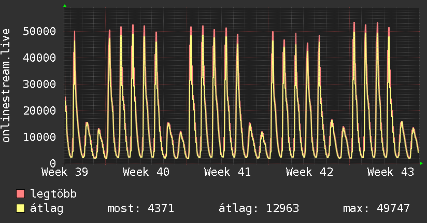The image size is (427, 223).
Task: Click the most: 4371 value
Action: coord(140,208)
